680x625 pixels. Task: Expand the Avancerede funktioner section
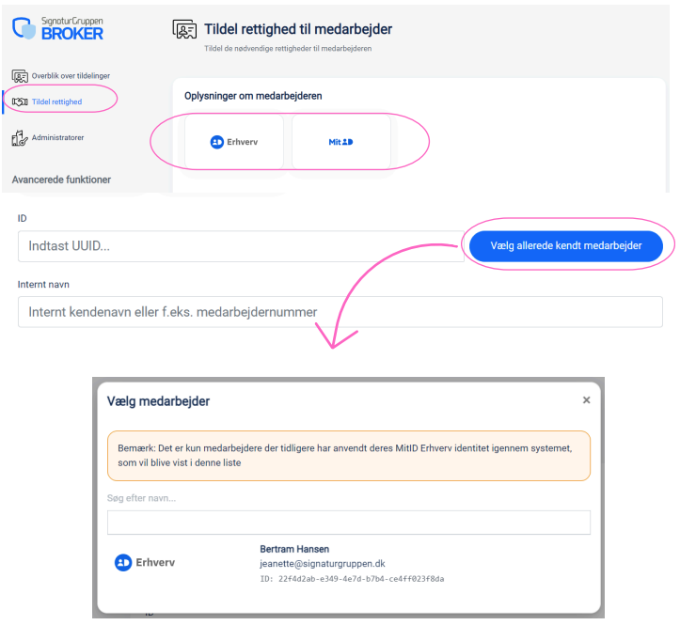tap(61, 179)
